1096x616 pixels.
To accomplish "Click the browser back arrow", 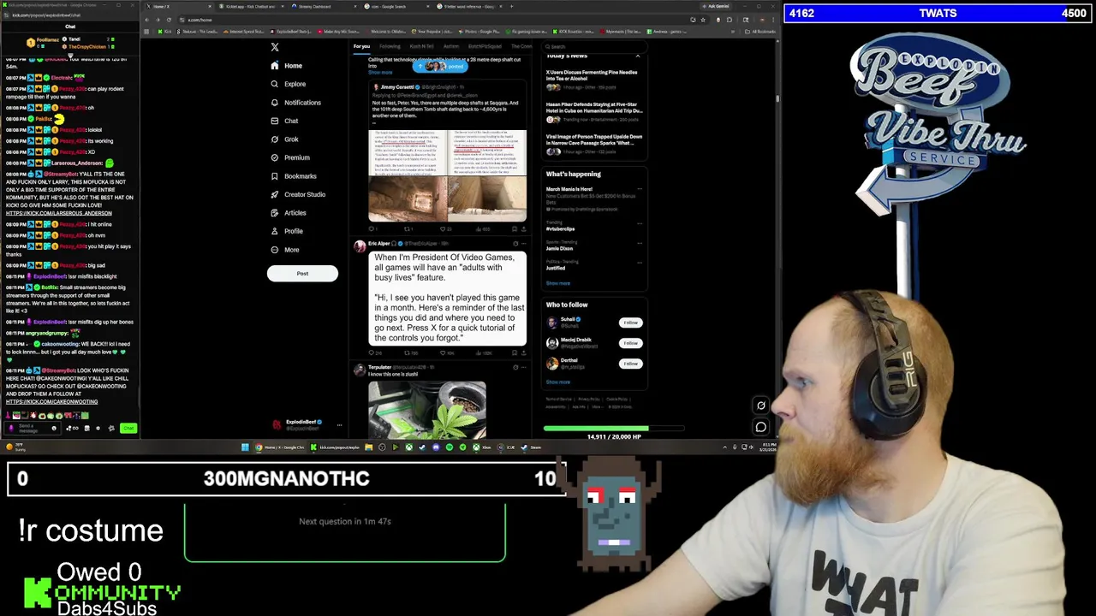I will (147, 20).
